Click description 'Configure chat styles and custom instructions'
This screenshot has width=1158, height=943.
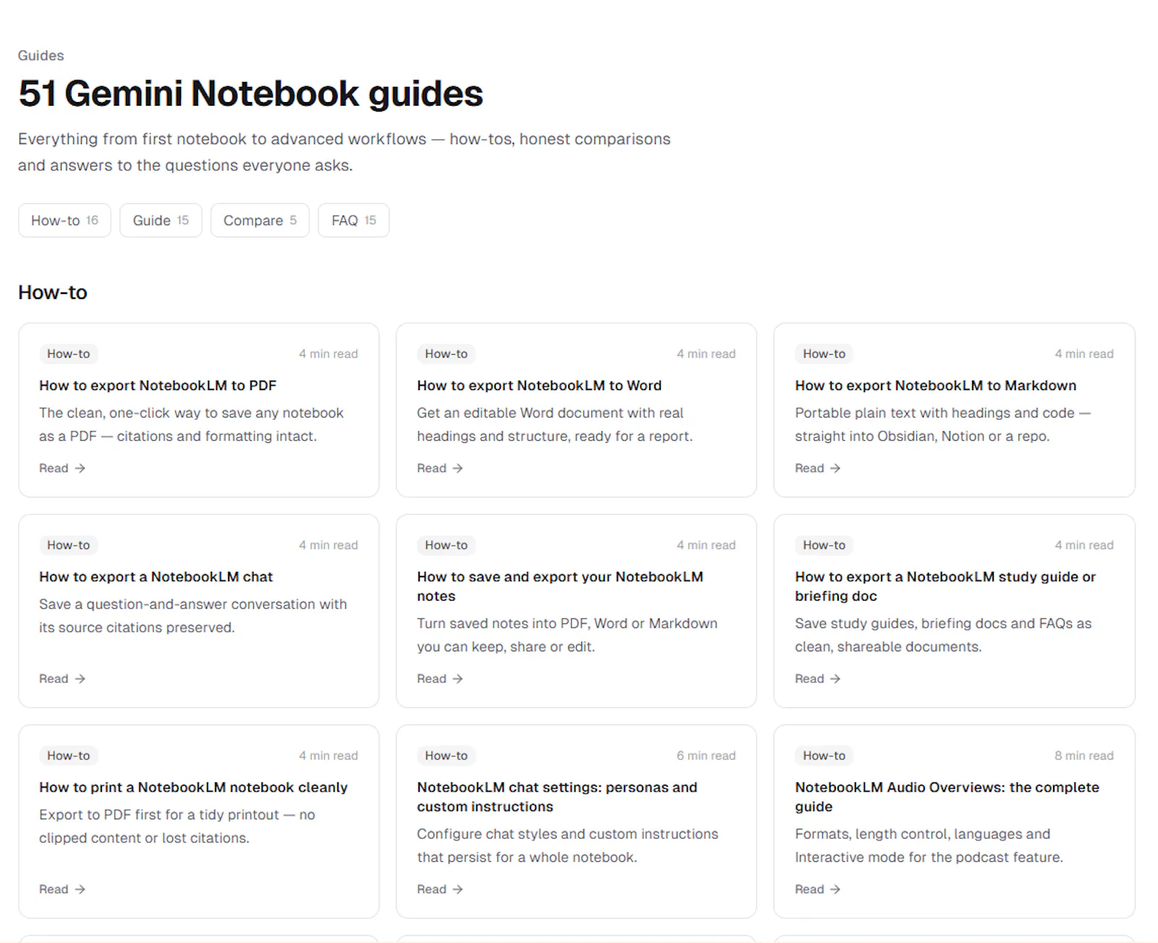coord(568,846)
